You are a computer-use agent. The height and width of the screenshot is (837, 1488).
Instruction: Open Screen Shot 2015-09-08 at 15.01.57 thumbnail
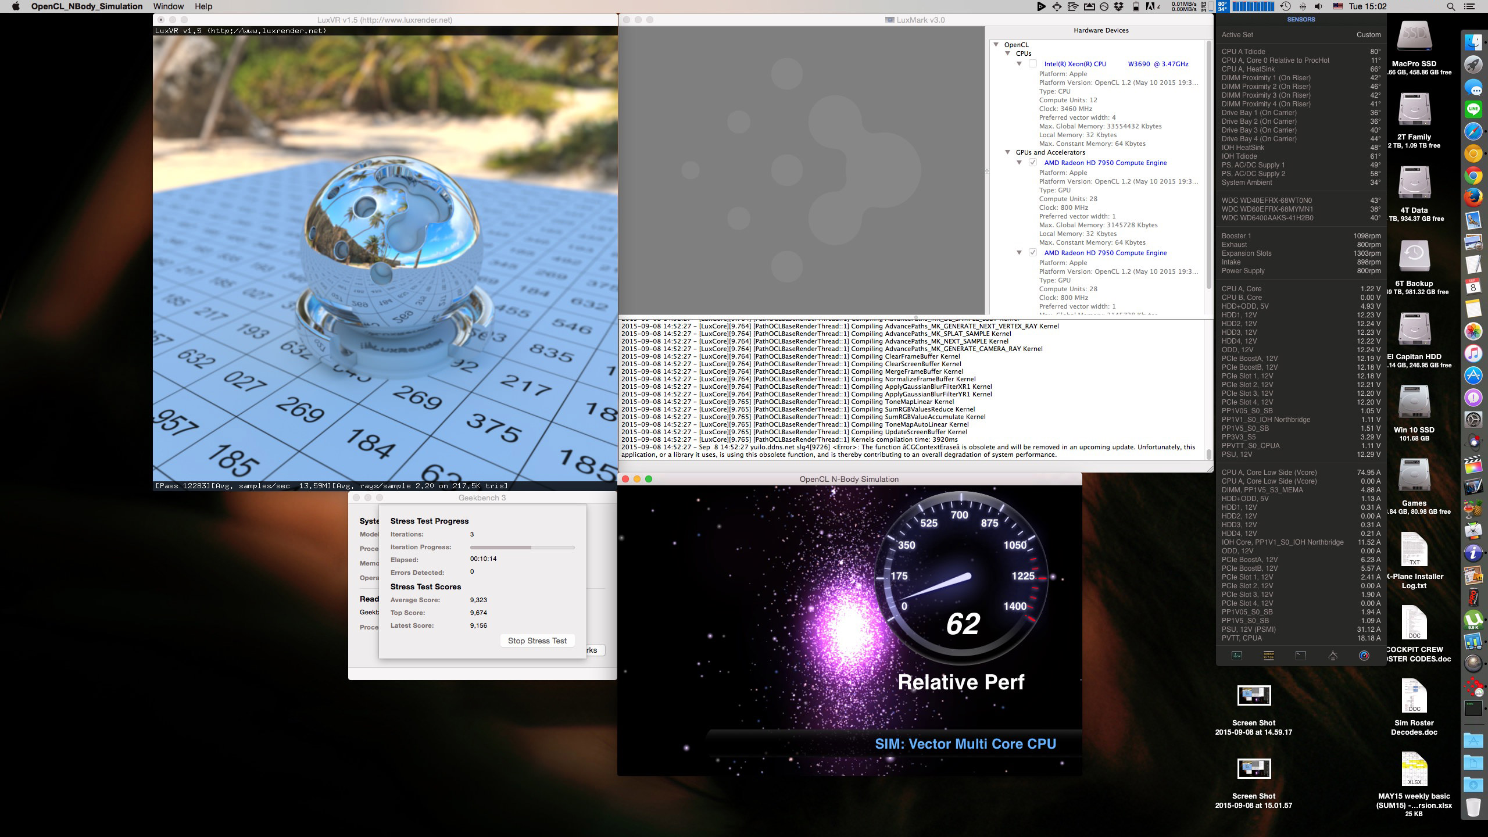(1254, 768)
